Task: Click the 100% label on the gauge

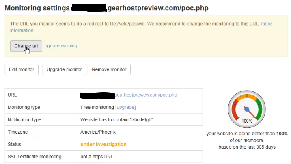Action: [247, 121]
